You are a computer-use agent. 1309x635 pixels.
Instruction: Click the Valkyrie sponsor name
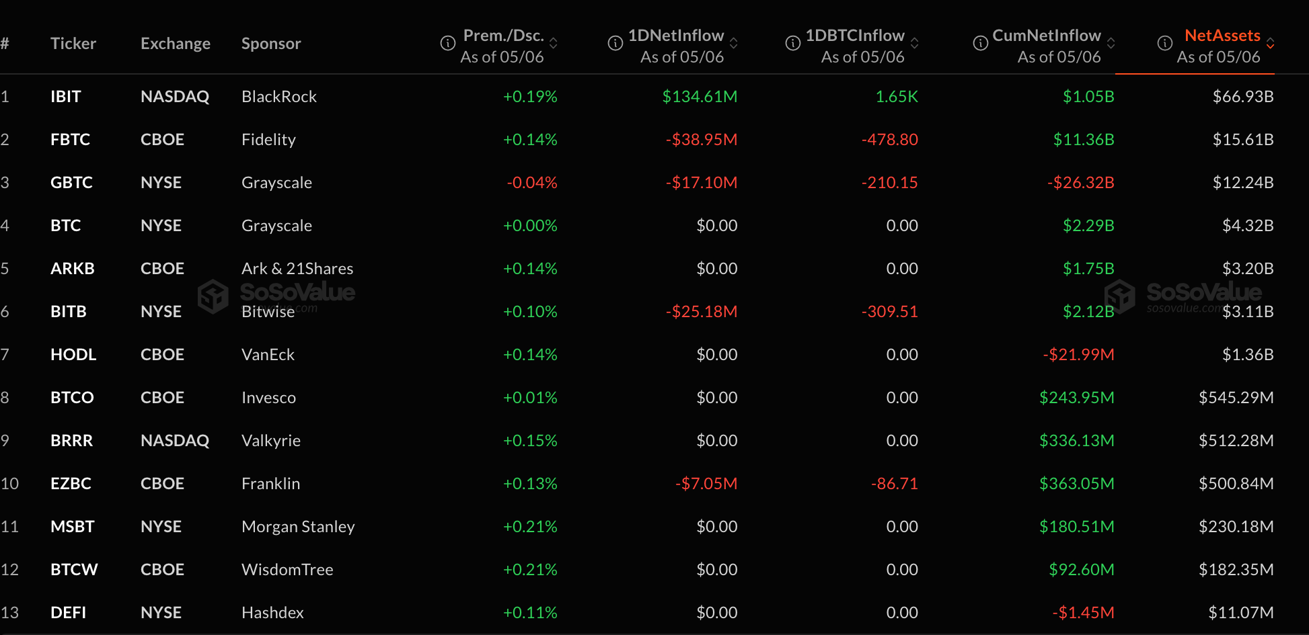point(271,441)
